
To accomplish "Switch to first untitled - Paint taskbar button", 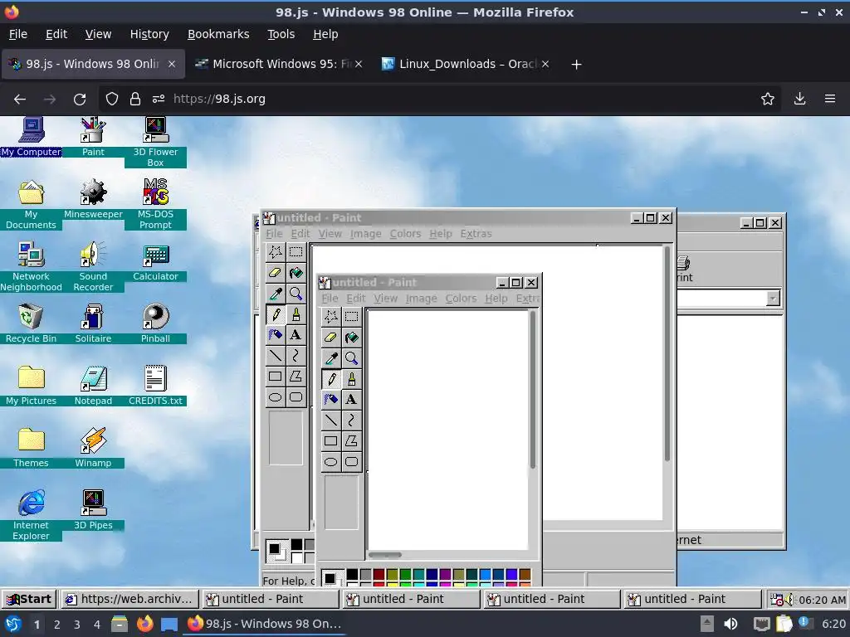I will coord(270,599).
